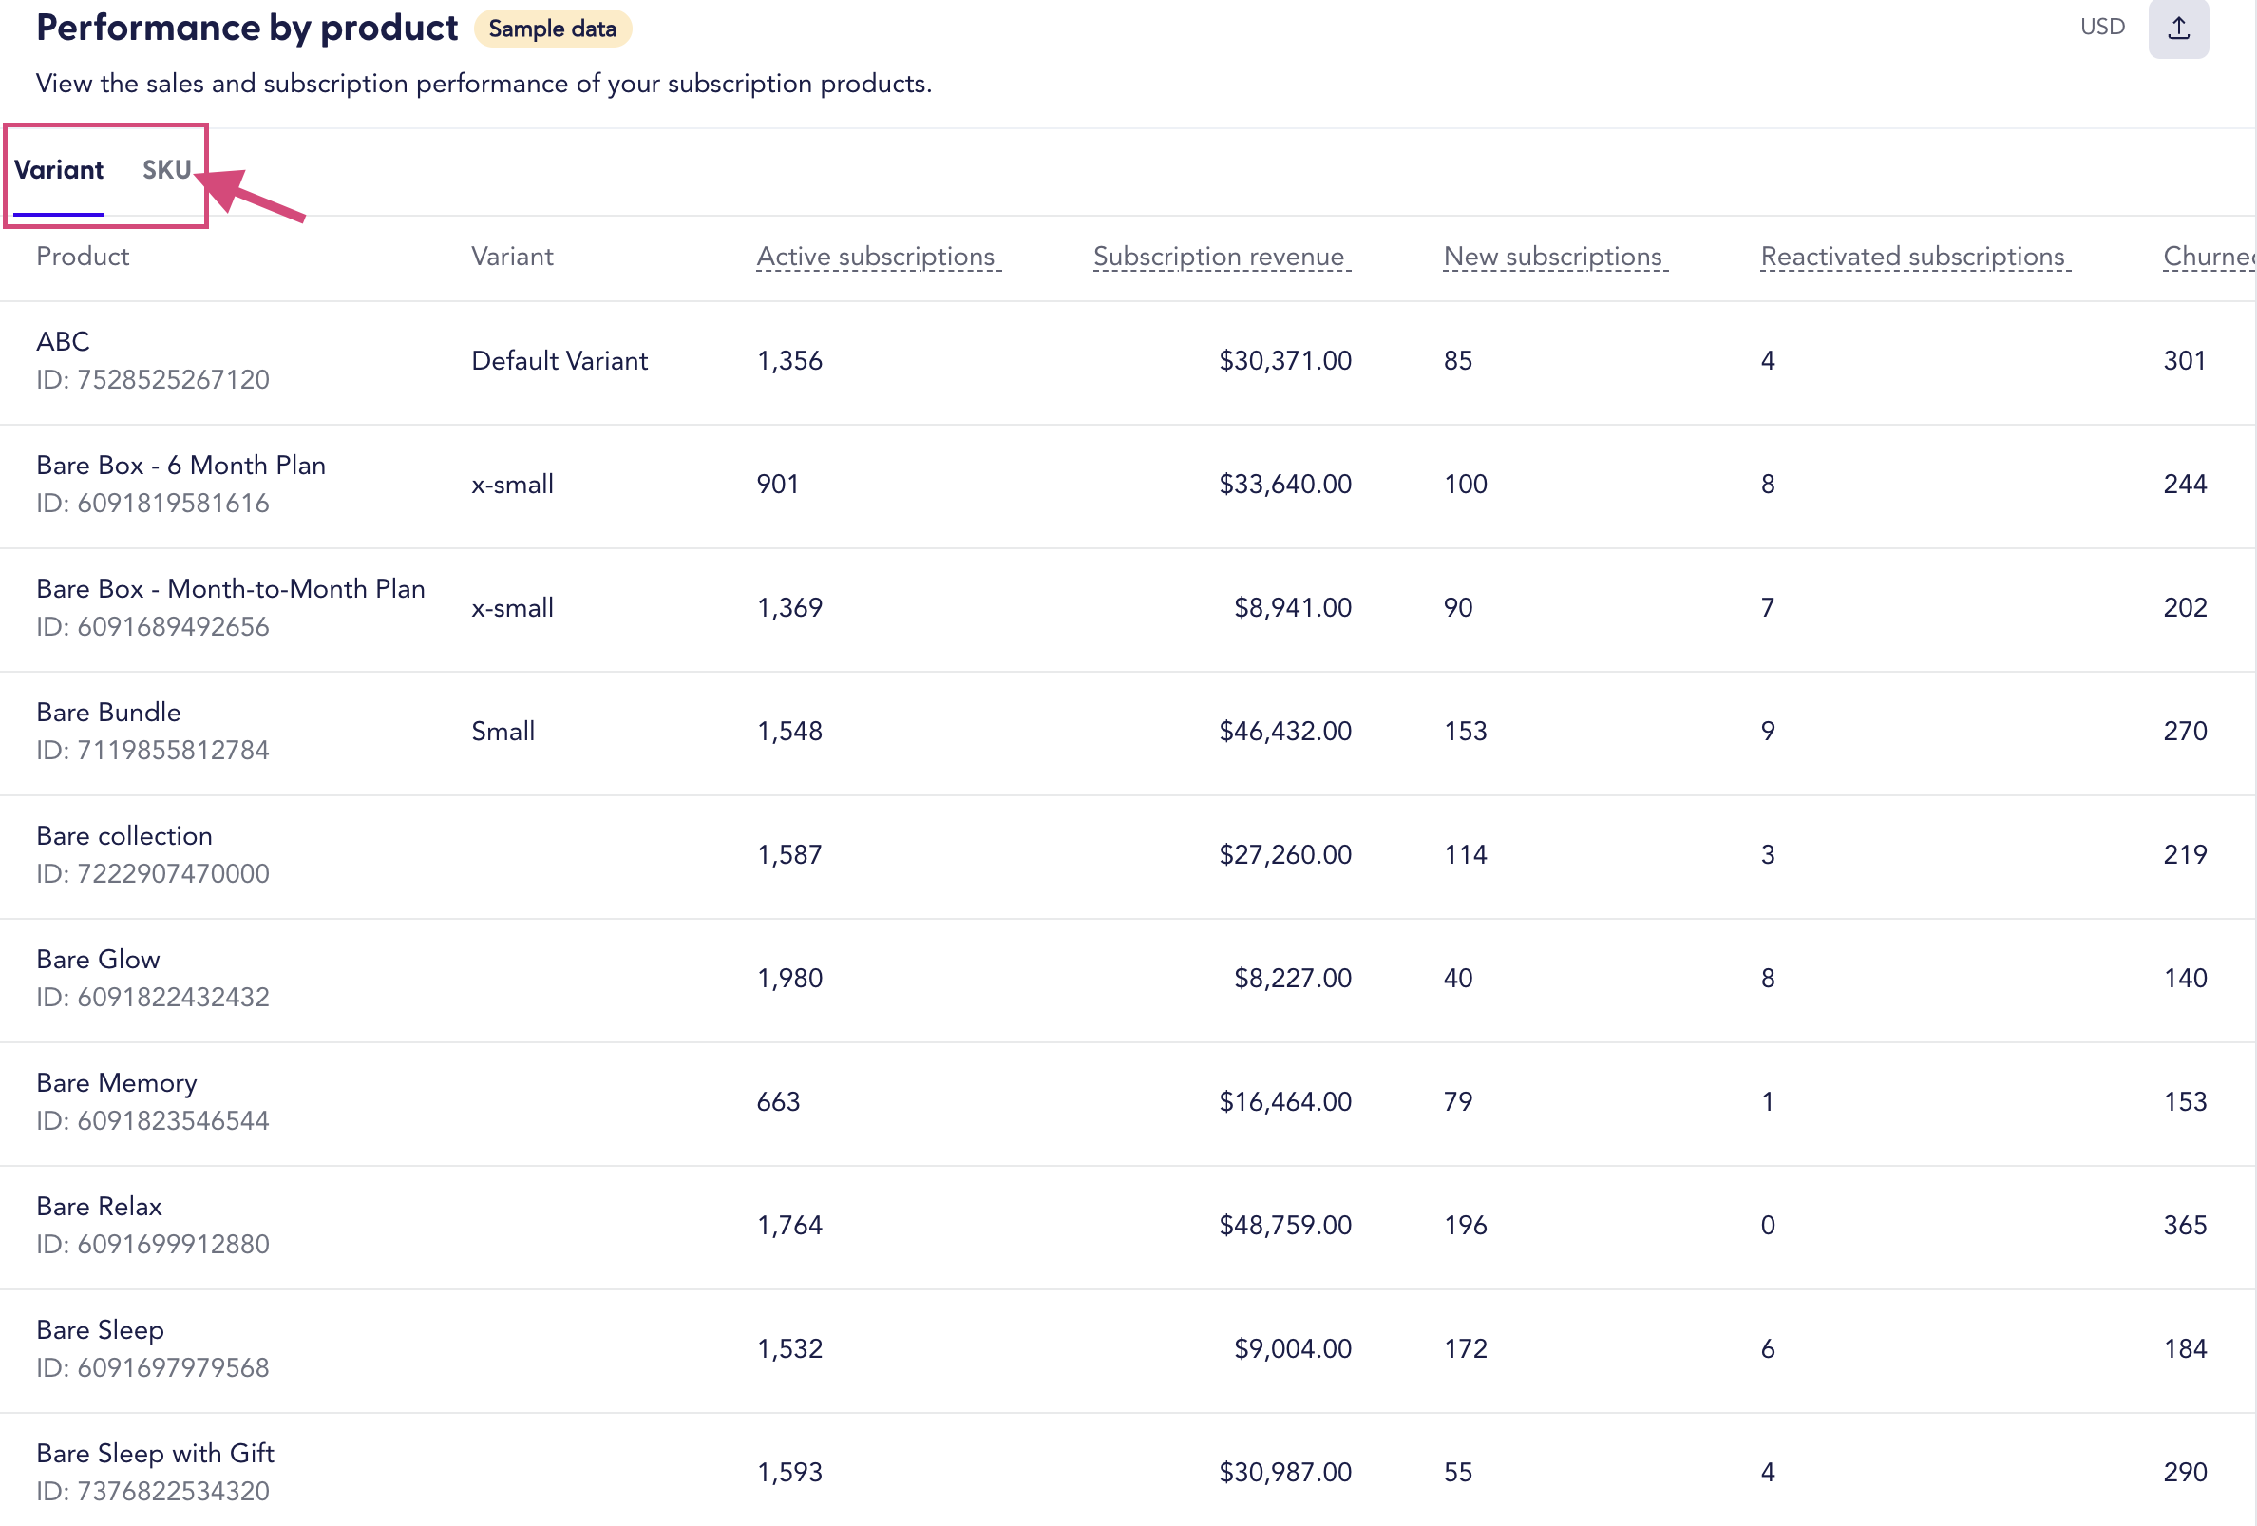This screenshot has width=2257, height=1526.
Task: Click ID 6091697979568
Action: pyautogui.click(x=153, y=1366)
